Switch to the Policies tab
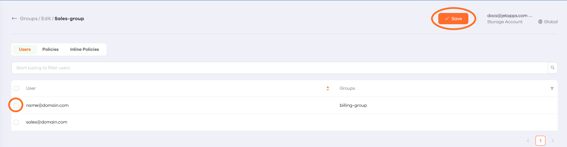The height and width of the screenshot is (147, 567). coord(50,49)
